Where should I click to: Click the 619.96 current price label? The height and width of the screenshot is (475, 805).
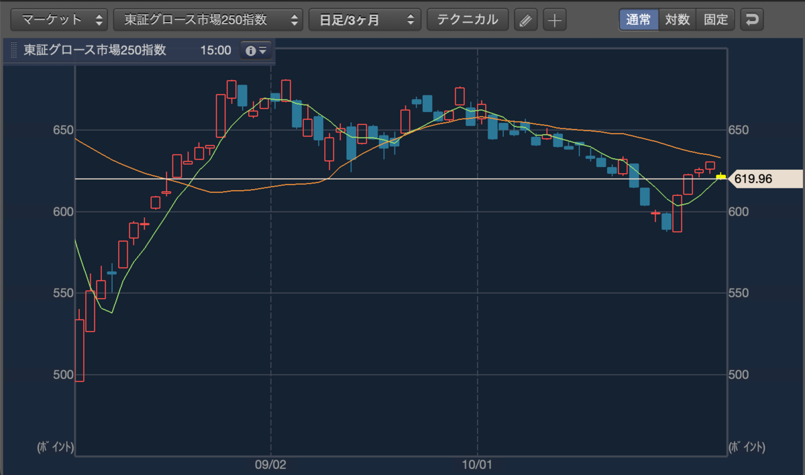point(765,179)
